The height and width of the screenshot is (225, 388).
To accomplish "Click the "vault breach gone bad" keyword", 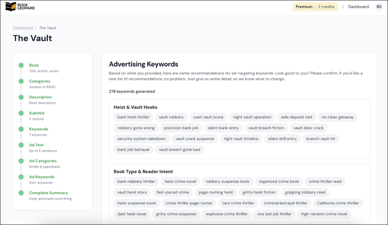I will [x=180, y=150].
